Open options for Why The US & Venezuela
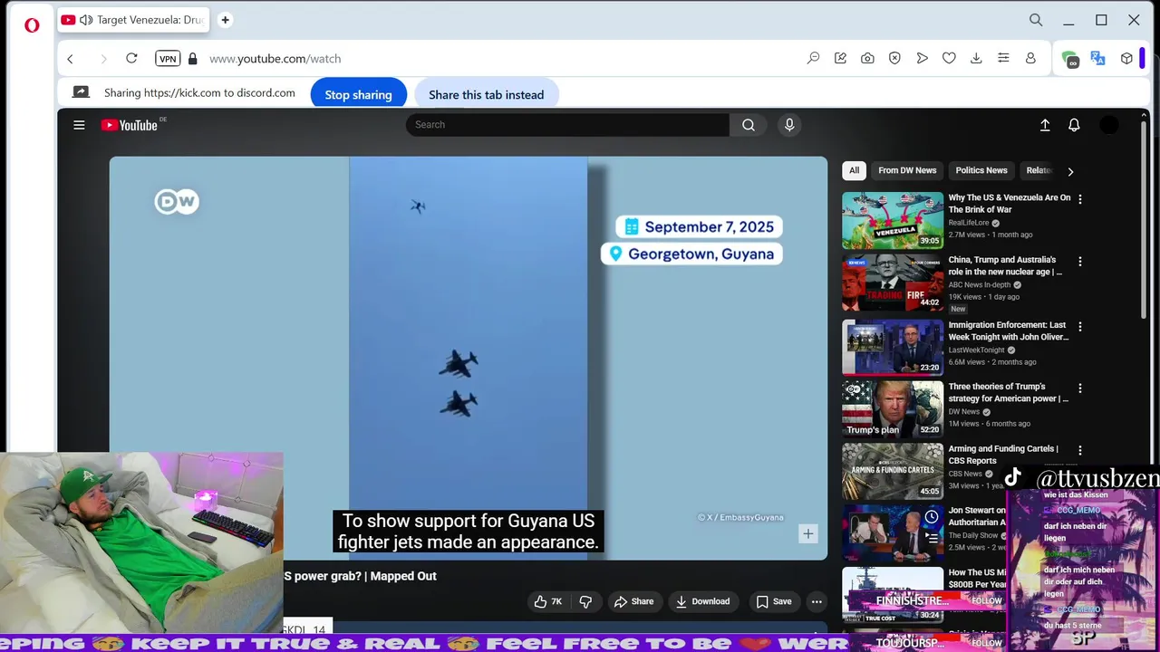Viewport: 1160px width, 652px height. [x=1079, y=199]
